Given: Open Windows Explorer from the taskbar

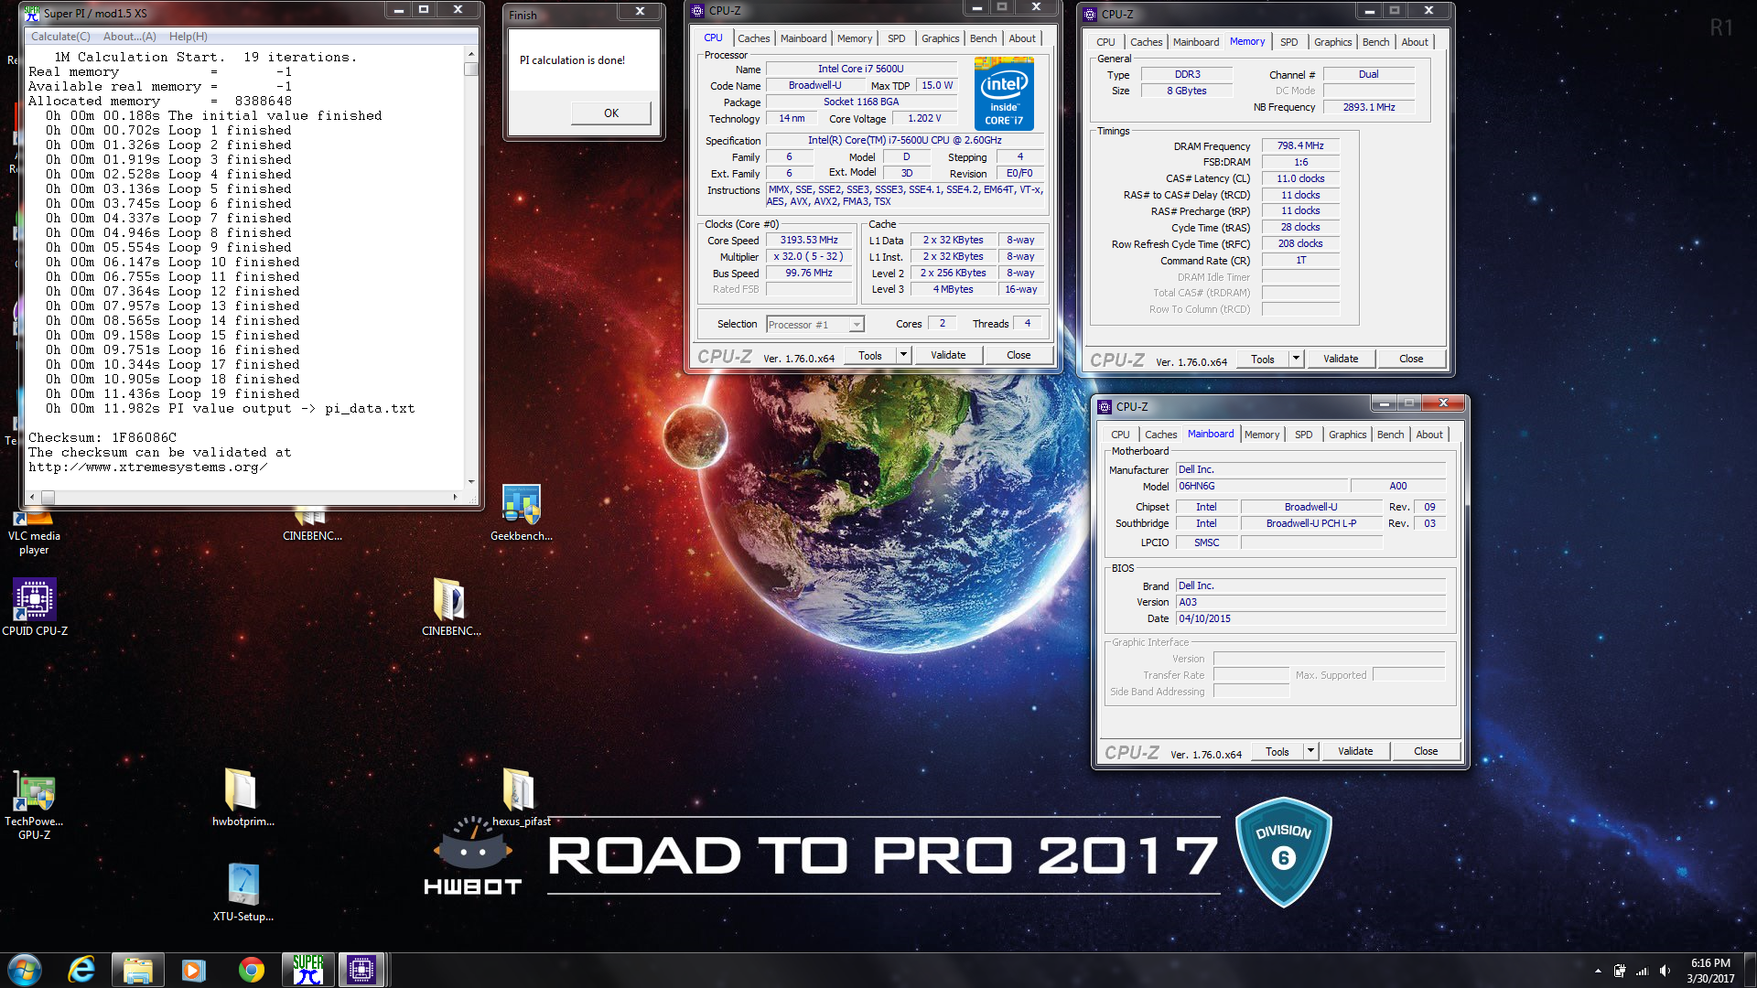Looking at the screenshot, I should (x=137, y=970).
